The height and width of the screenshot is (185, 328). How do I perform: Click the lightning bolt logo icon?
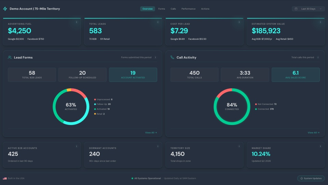[5, 9]
